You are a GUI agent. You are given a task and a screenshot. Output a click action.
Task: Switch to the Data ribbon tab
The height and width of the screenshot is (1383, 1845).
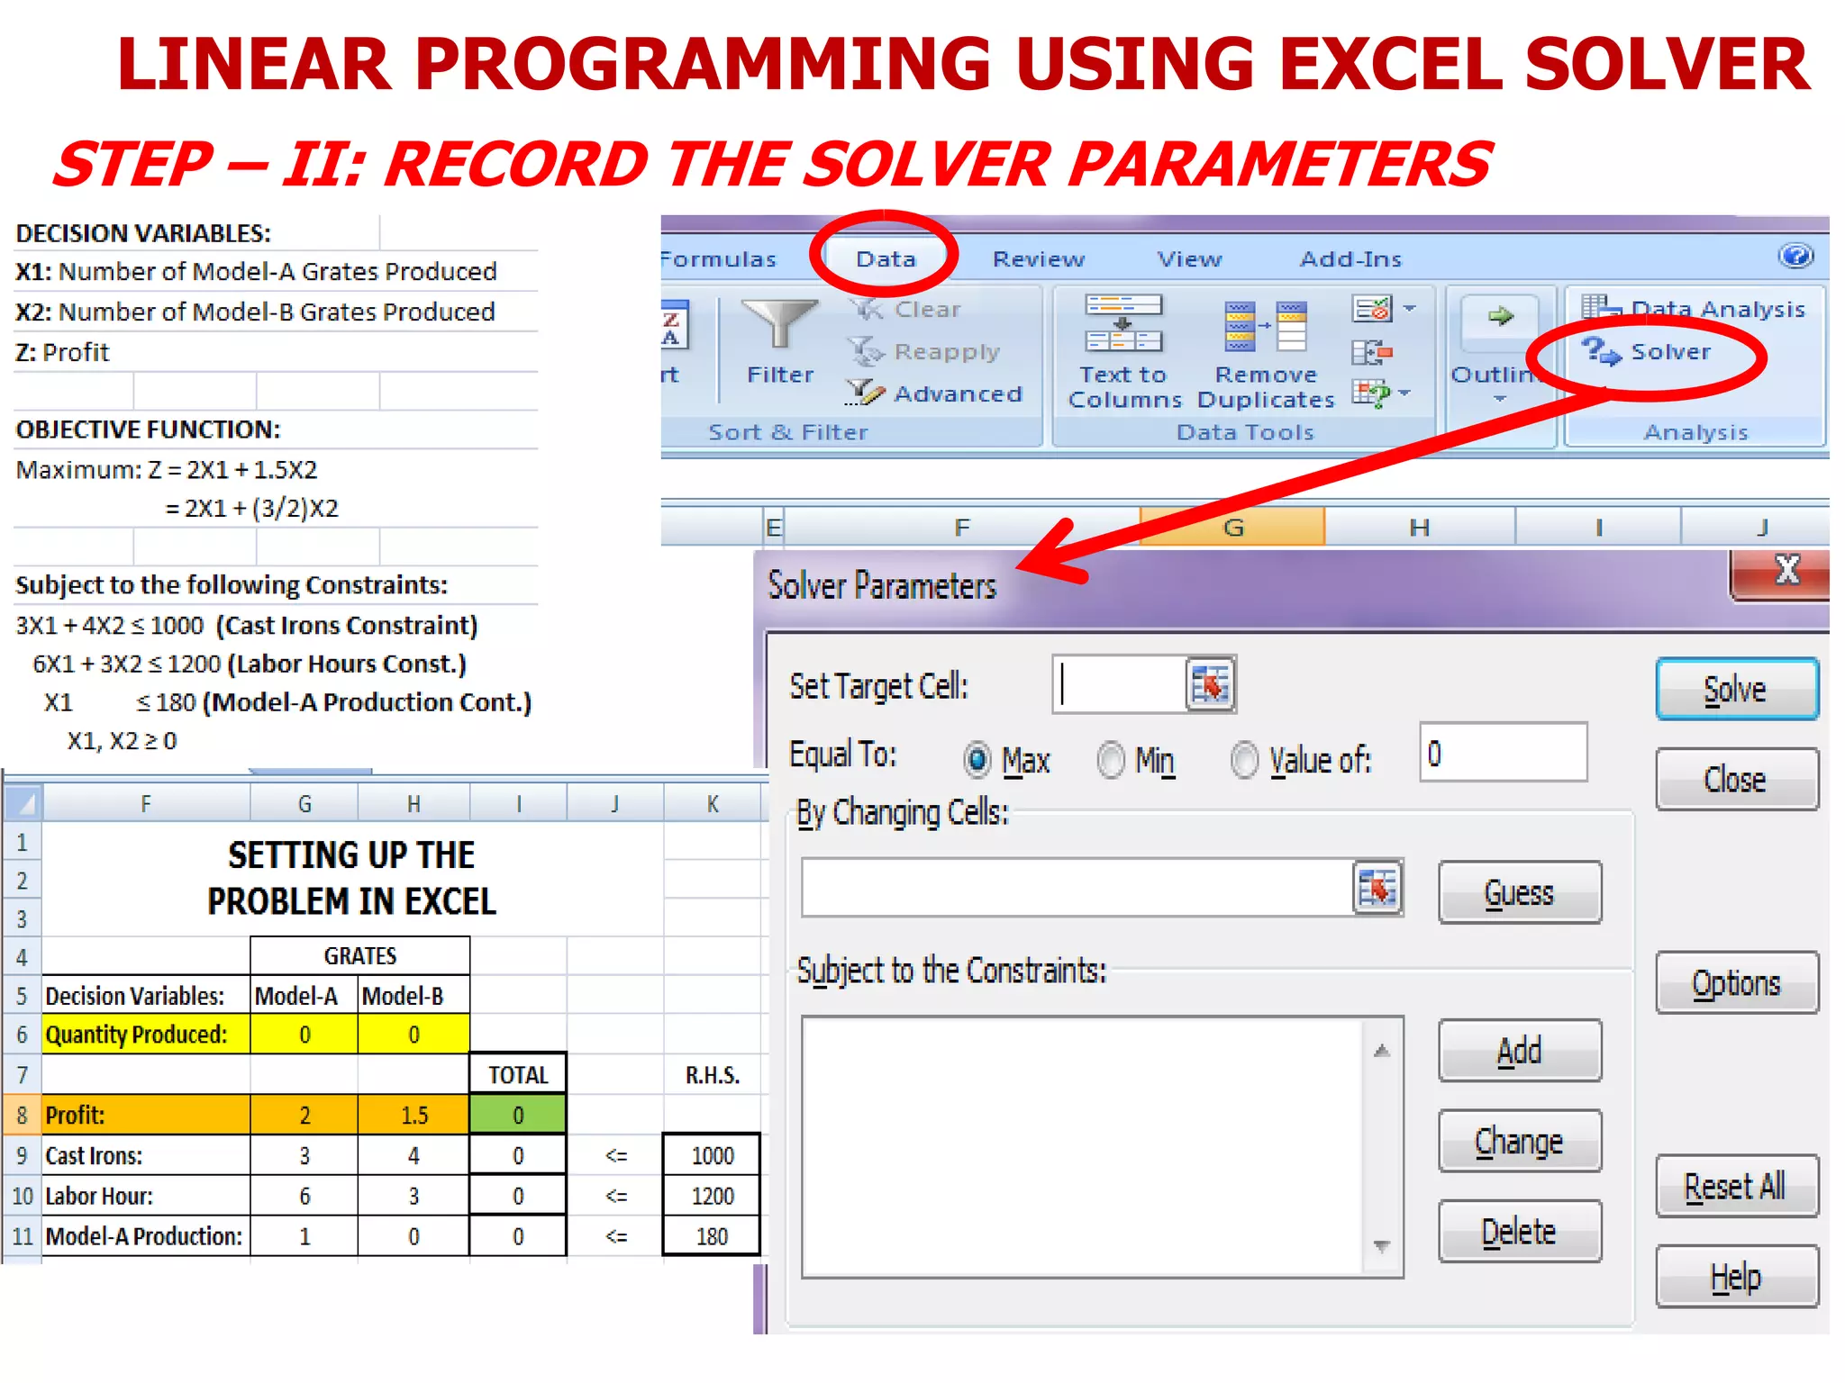click(885, 259)
